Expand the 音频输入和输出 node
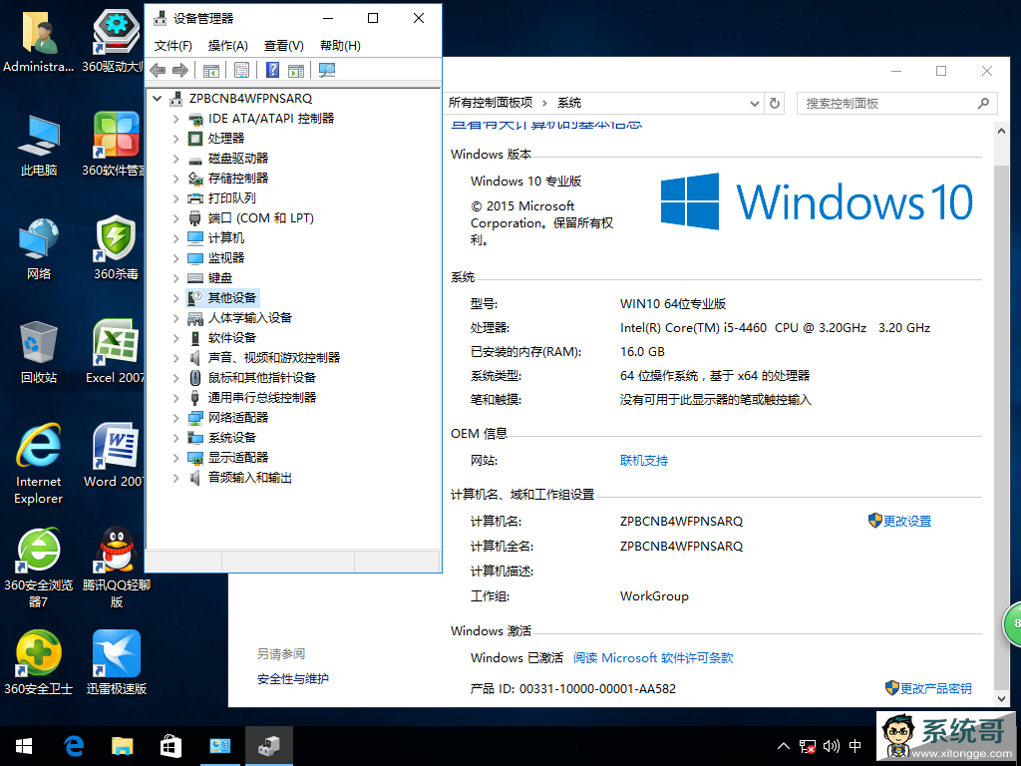The height and width of the screenshot is (766, 1021). 175,478
